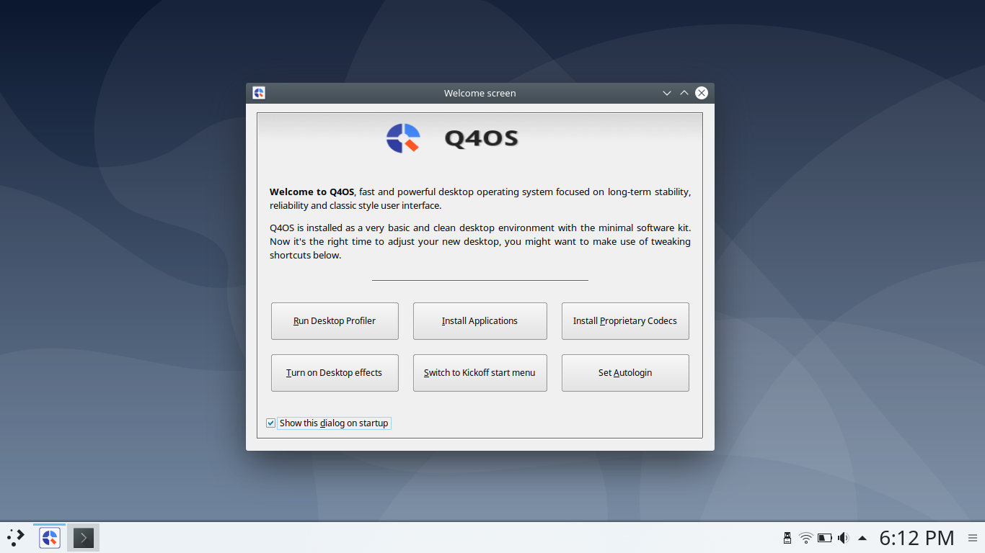Open the removable devices tray icon
Viewport: 985px width, 553px height.
[787, 538]
